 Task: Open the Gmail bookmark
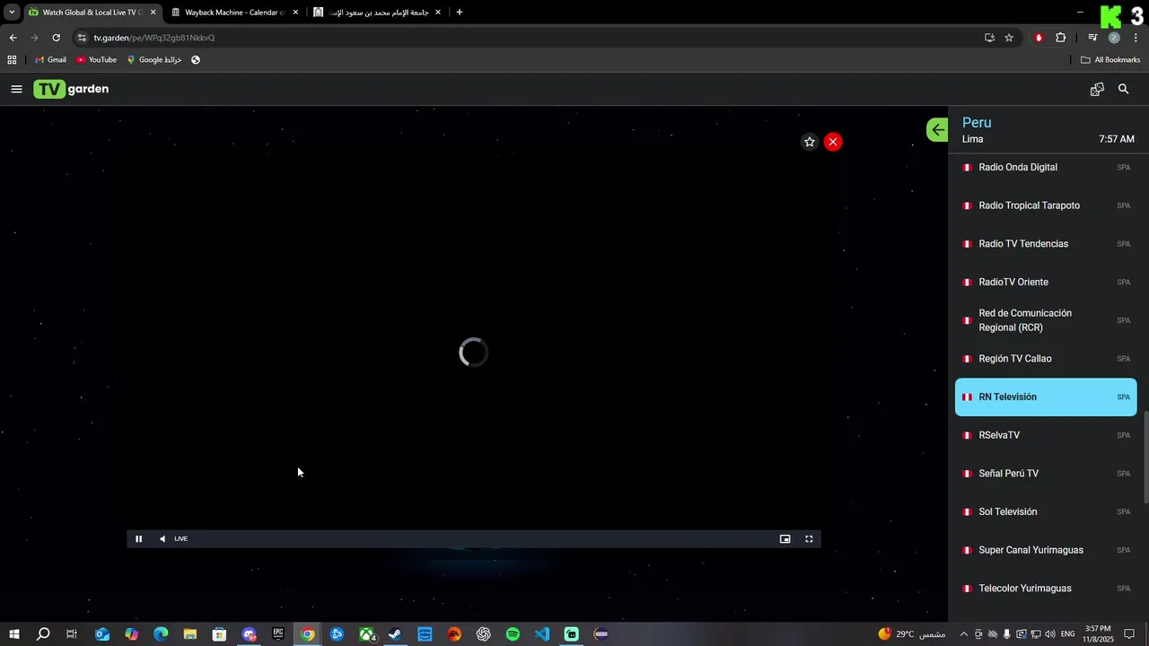(50, 60)
